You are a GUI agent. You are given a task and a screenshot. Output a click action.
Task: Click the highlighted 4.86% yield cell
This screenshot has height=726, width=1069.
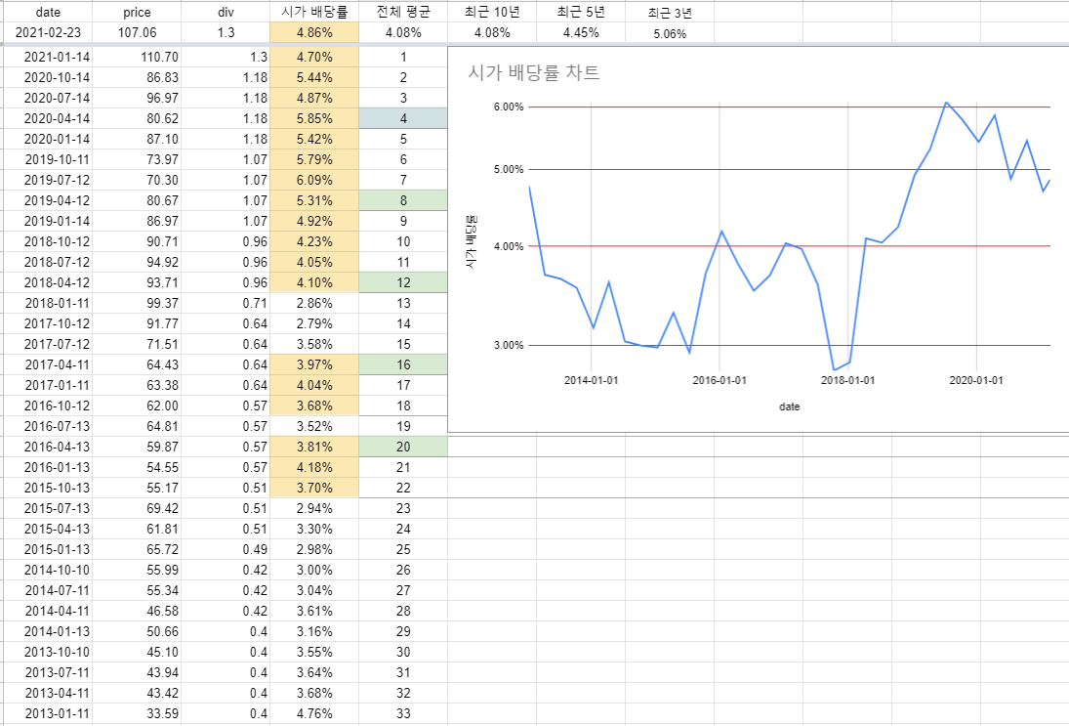pyautogui.click(x=314, y=33)
